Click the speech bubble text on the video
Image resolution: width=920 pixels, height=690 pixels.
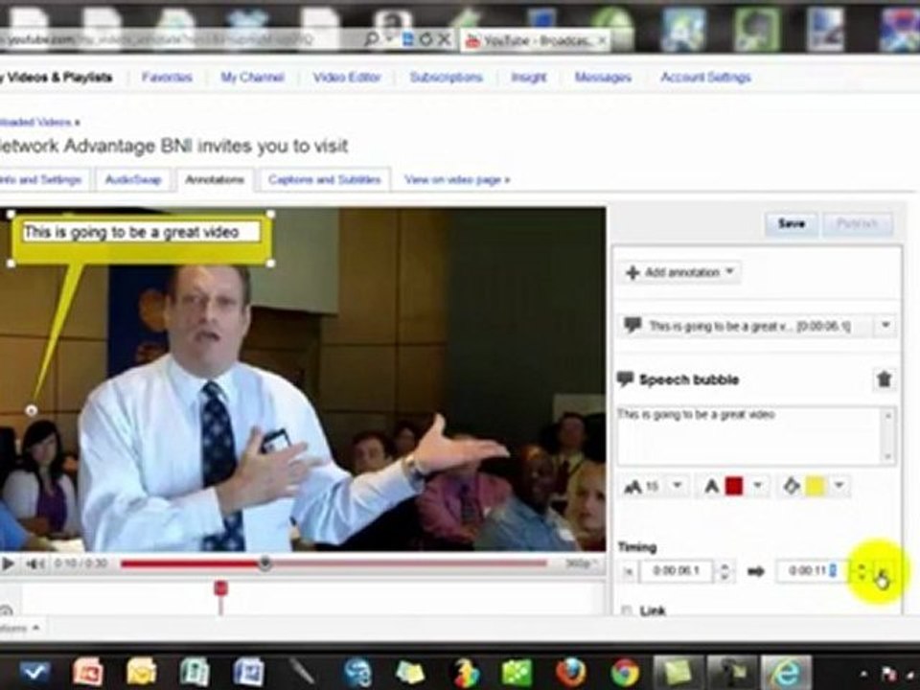tap(141, 232)
